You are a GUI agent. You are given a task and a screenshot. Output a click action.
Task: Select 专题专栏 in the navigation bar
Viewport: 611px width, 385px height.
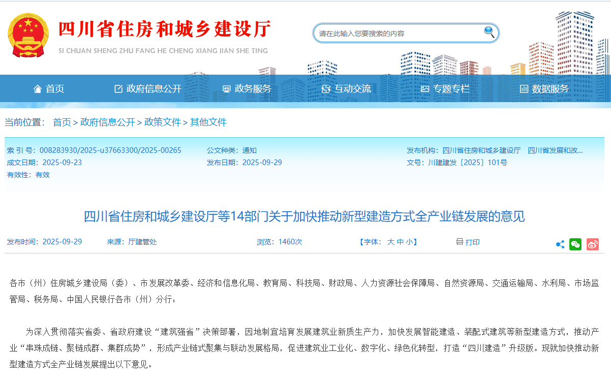click(x=445, y=89)
